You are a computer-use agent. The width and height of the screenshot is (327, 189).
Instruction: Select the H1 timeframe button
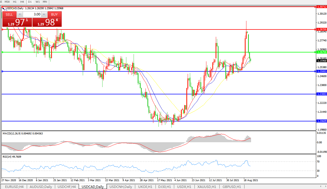pos(15,2)
